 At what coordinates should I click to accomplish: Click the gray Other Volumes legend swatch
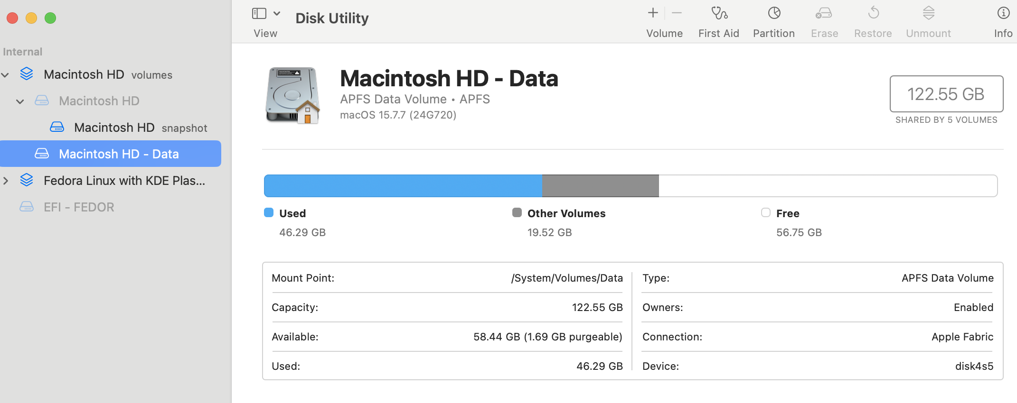(x=517, y=212)
